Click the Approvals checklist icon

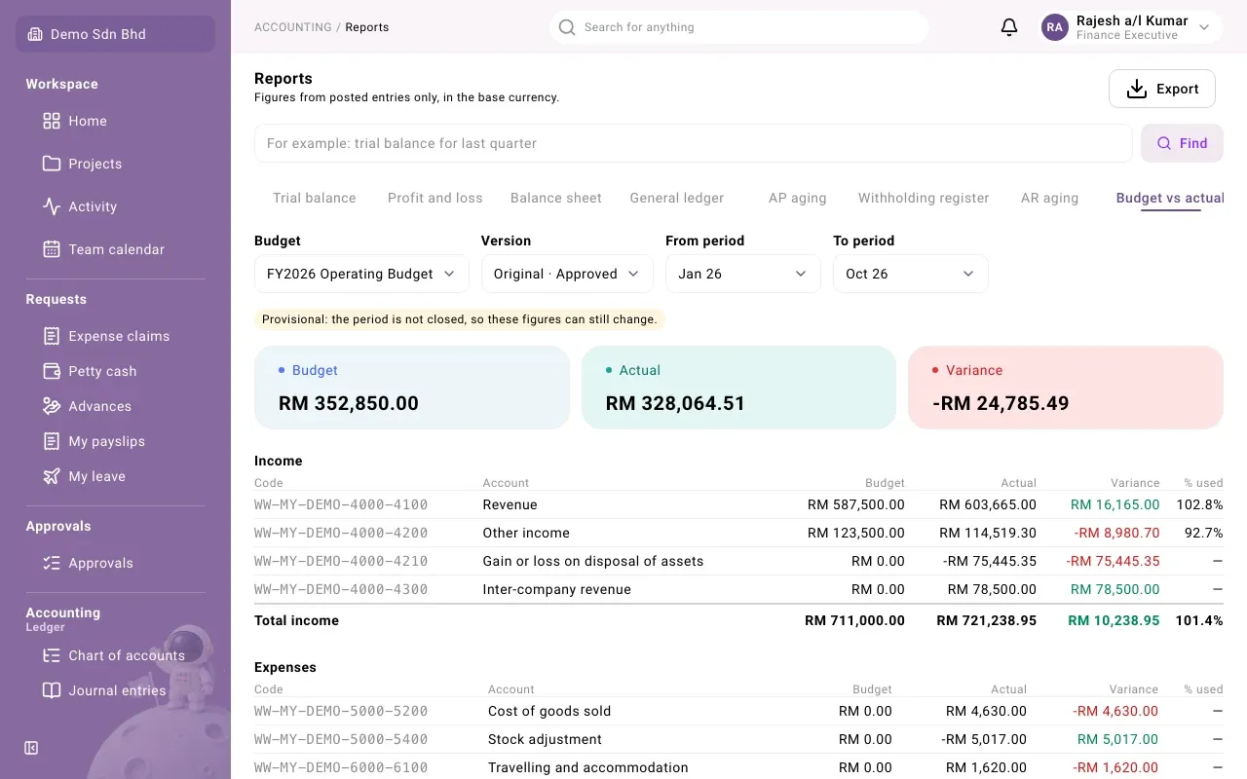pos(52,563)
